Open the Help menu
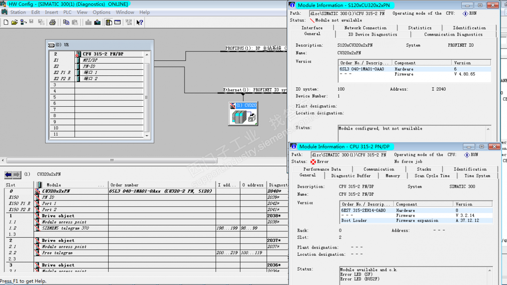The image size is (507, 285). point(145,12)
